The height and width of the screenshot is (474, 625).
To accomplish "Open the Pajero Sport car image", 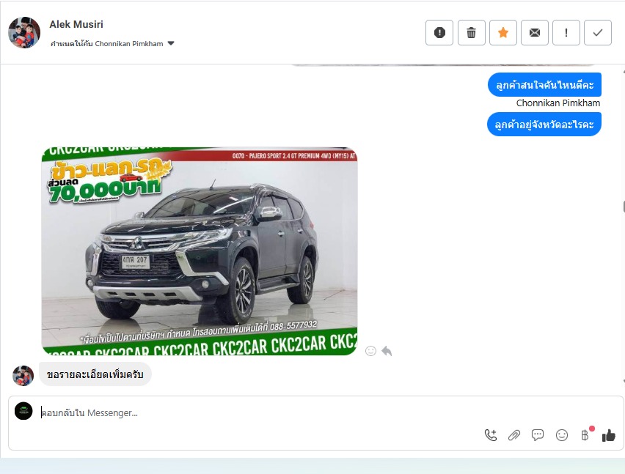I will coord(200,251).
